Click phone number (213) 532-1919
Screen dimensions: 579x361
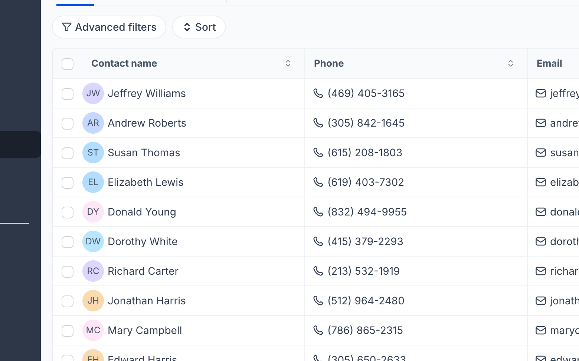[x=364, y=271]
